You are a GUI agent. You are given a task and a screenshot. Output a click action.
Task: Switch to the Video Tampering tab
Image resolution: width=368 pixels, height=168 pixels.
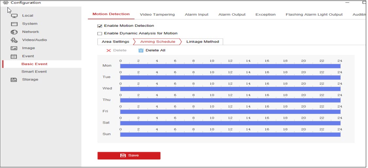coord(157,14)
